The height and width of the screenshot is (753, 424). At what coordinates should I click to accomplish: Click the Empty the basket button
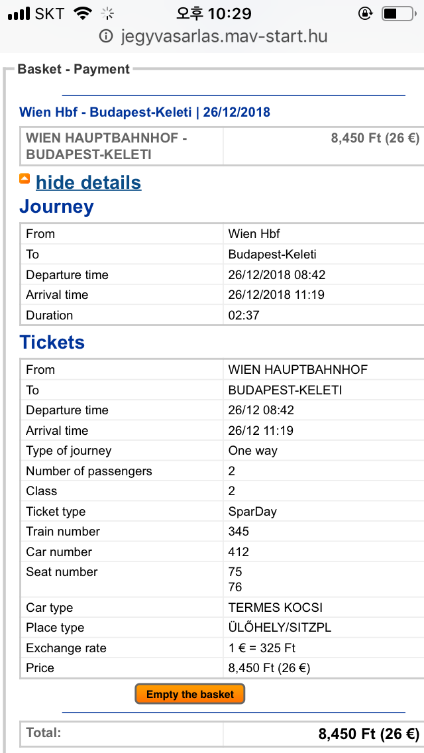pyautogui.click(x=189, y=694)
